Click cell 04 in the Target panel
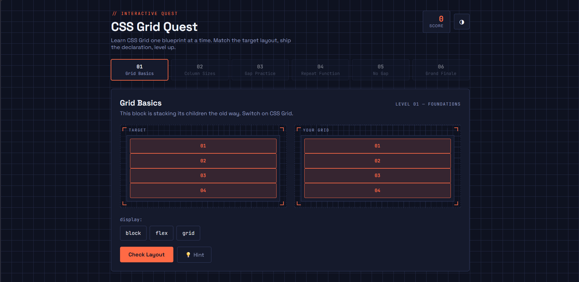The image size is (579, 282). (203, 190)
